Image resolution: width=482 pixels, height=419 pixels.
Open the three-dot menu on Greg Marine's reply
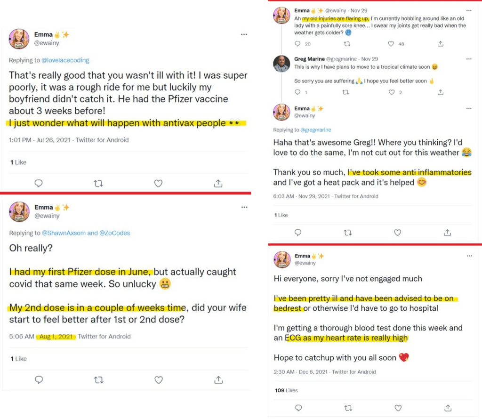[469, 59]
